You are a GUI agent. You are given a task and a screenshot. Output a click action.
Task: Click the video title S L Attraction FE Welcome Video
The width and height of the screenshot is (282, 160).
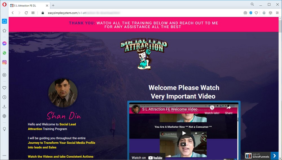(169, 109)
